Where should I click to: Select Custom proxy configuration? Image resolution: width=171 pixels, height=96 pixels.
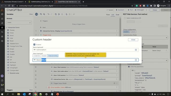point(133,32)
